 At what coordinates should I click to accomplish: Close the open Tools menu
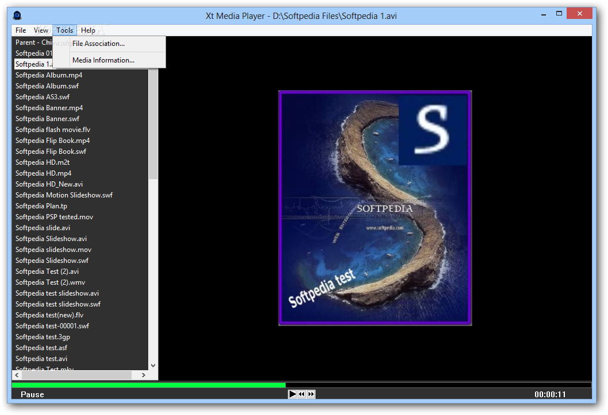pos(64,30)
